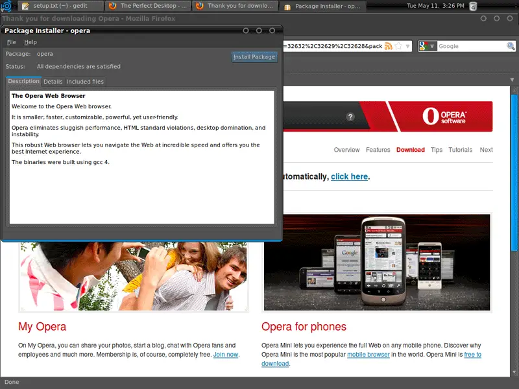Switch to Thank you for downloading taskbar item
The image size is (519, 389).
tap(235, 6)
